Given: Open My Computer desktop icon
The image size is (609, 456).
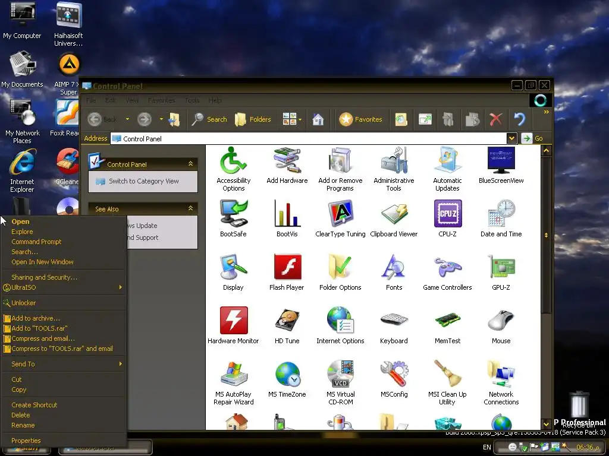Looking at the screenshot, I should click(x=22, y=20).
